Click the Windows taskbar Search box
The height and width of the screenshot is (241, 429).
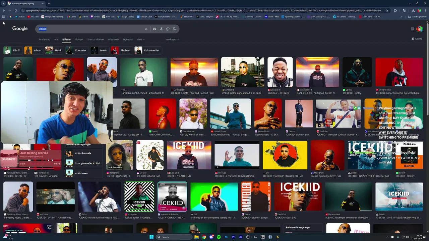[x=174, y=237]
